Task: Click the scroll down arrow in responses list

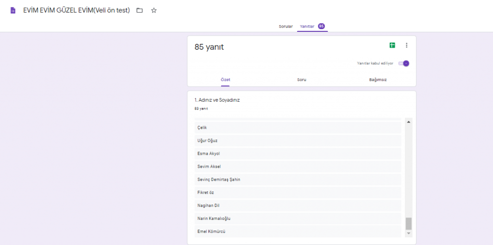Action: tap(409, 233)
